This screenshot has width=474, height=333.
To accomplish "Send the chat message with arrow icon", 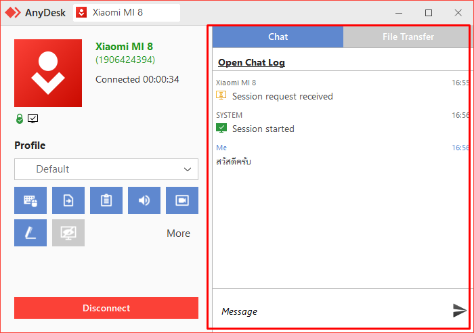I will point(460,311).
